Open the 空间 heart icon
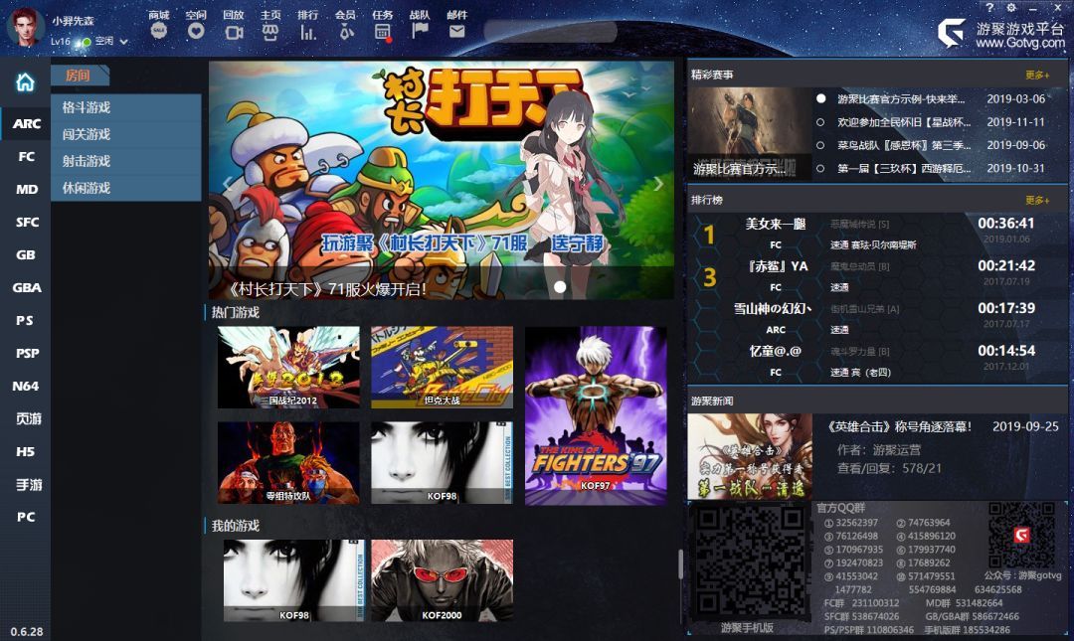The height and width of the screenshot is (641, 1074). tap(196, 31)
